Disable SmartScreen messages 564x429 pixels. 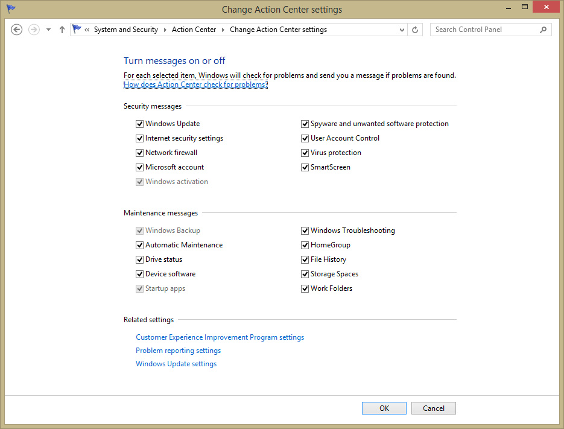click(x=305, y=167)
